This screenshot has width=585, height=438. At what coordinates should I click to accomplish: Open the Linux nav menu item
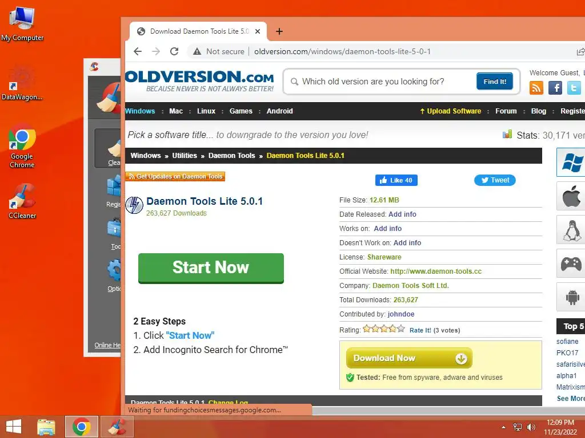pos(206,111)
